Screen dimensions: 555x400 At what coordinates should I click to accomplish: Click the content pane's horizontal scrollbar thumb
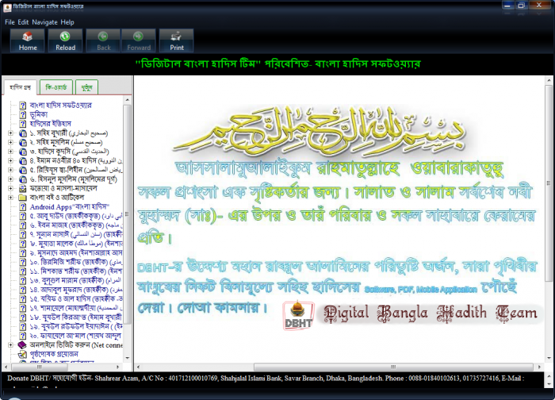pyautogui.click(x=393, y=367)
